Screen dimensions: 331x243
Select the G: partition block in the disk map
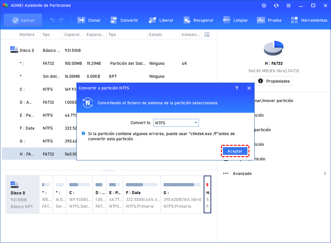tap(182, 194)
